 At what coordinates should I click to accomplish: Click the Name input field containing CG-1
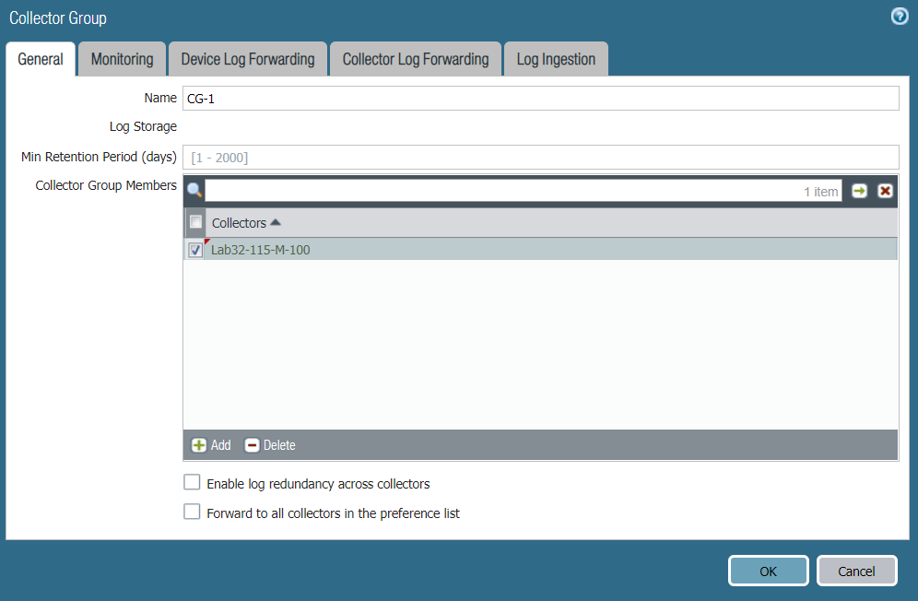pos(540,99)
